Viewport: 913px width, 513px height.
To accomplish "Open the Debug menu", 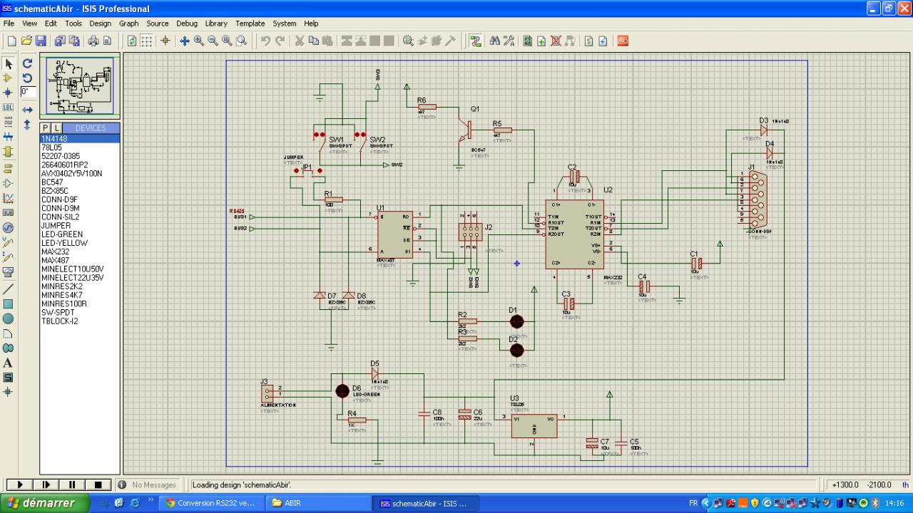I will pos(187,24).
